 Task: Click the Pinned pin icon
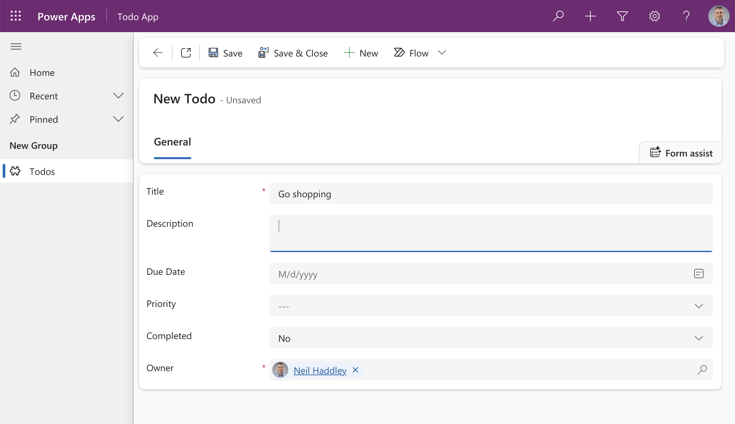(15, 119)
